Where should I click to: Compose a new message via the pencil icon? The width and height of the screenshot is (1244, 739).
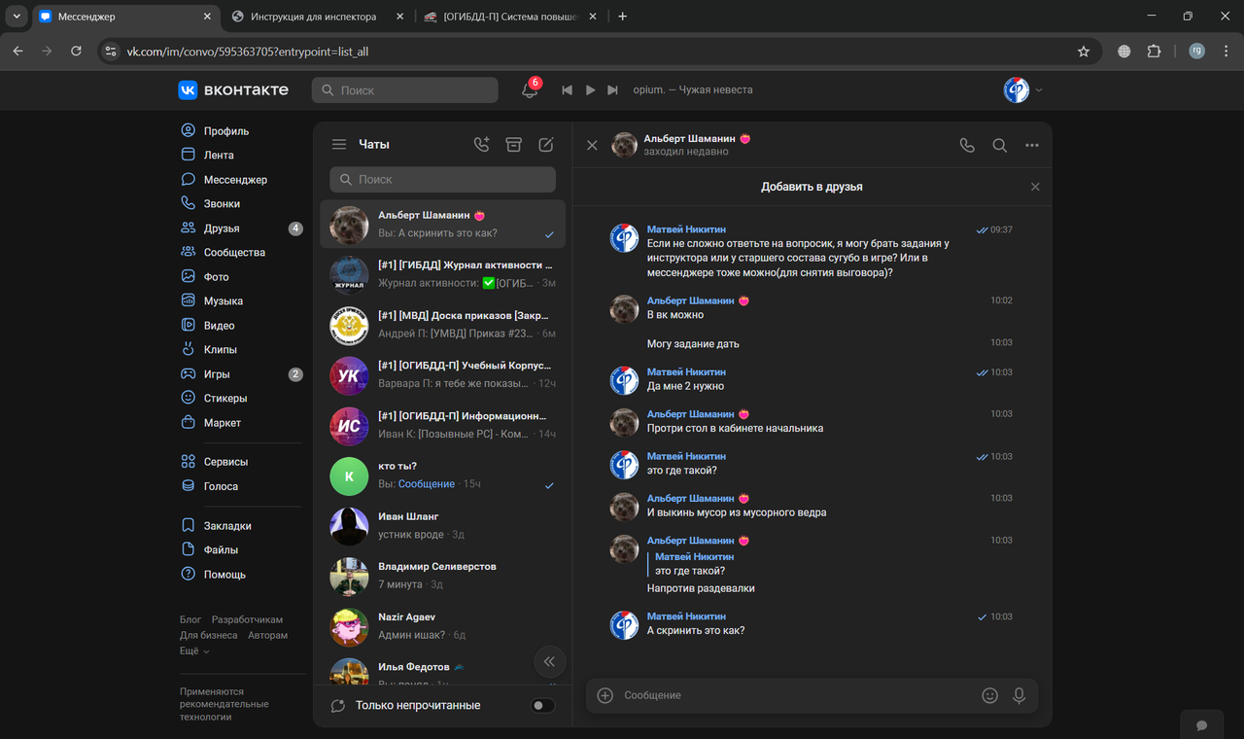[545, 144]
